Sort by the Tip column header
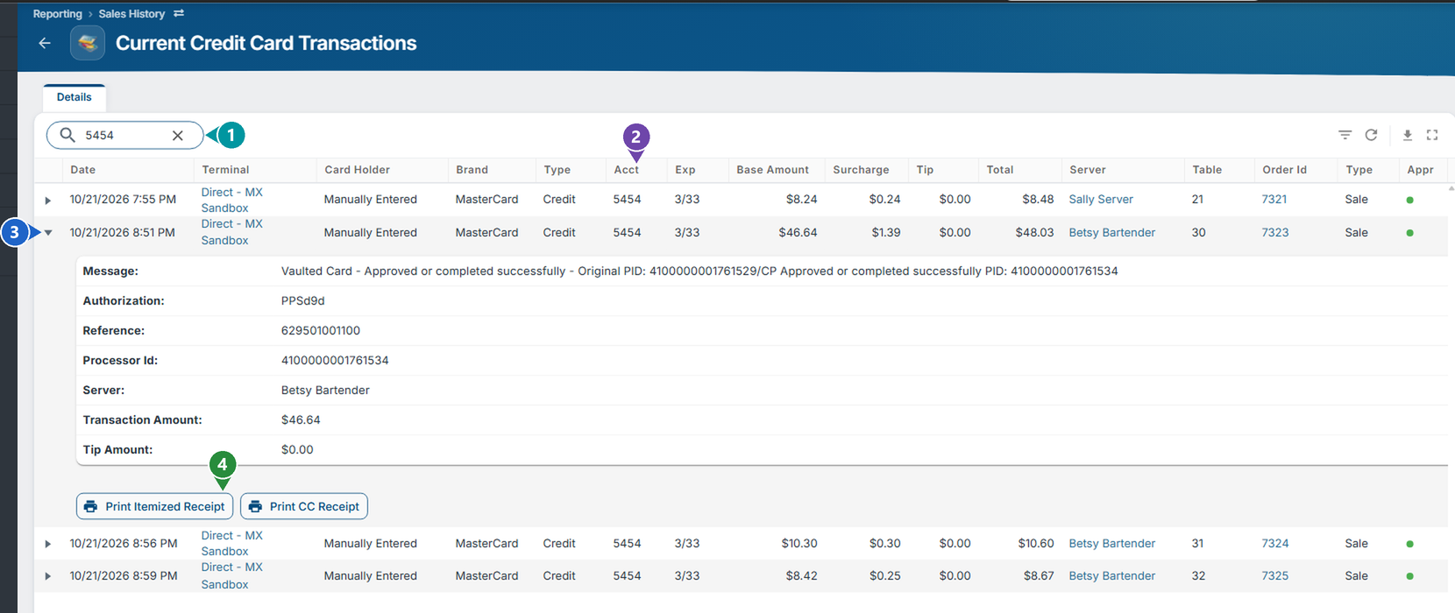Viewport: 1455px width, 613px height. pos(925,170)
